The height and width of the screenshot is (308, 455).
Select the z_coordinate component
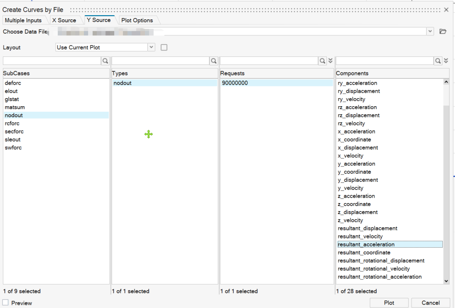pyautogui.click(x=390, y=204)
